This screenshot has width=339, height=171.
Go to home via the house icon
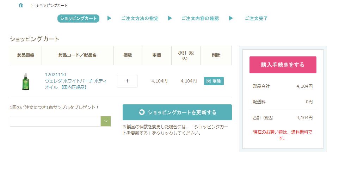(21, 5)
